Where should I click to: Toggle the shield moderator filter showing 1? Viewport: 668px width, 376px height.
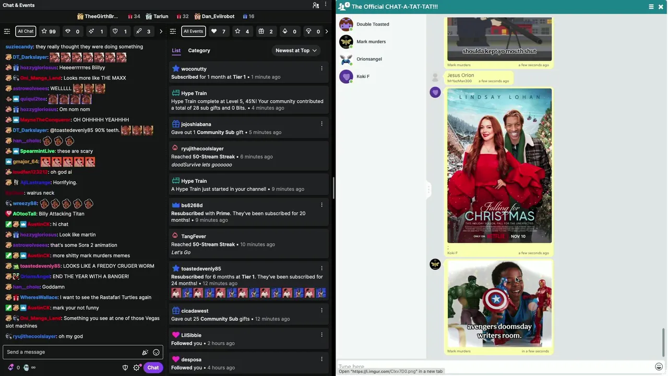pos(120,31)
